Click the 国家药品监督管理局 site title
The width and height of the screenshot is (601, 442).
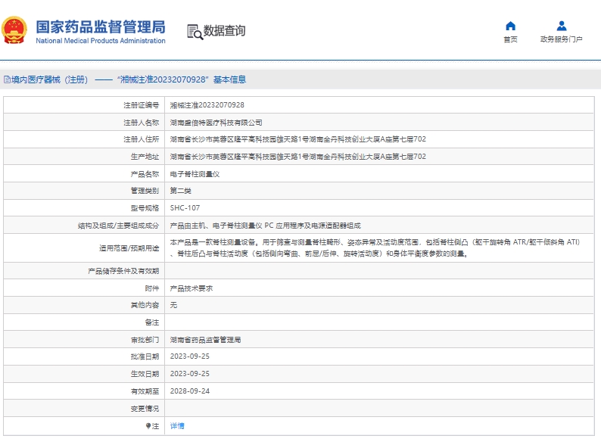click(100, 25)
